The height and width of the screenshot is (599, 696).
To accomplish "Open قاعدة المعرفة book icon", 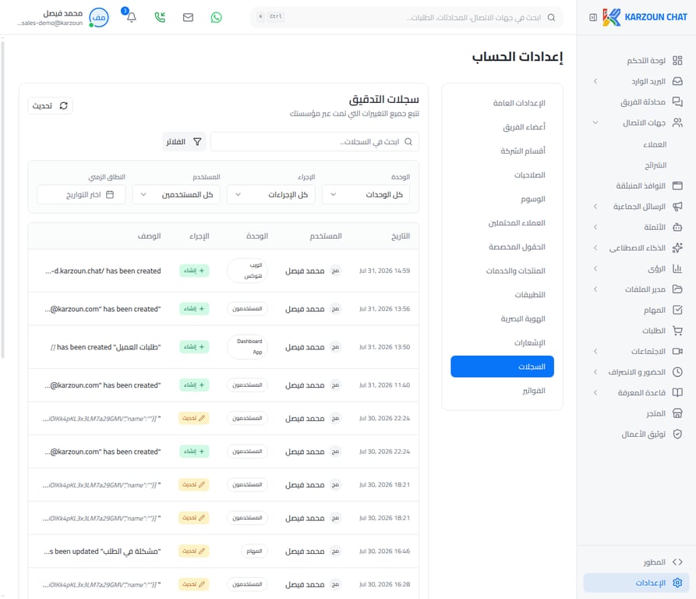I will pyautogui.click(x=677, y=392).
